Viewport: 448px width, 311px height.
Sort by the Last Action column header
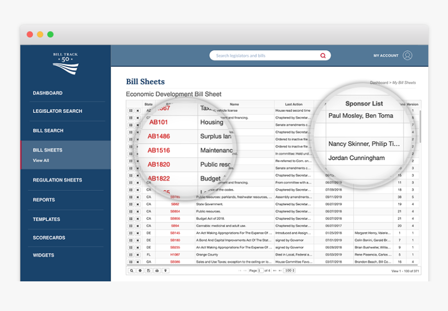coord(294,104)
